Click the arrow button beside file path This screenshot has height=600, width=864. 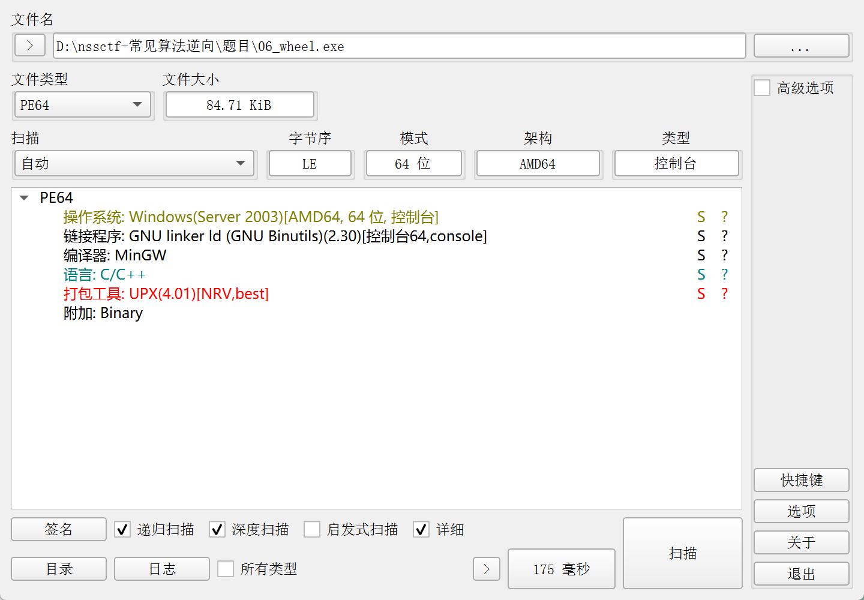click(30, 46)
